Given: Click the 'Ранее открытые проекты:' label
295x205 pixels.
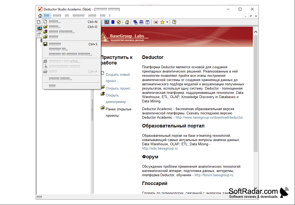Looking at the screenshot, I should (119, 112).
